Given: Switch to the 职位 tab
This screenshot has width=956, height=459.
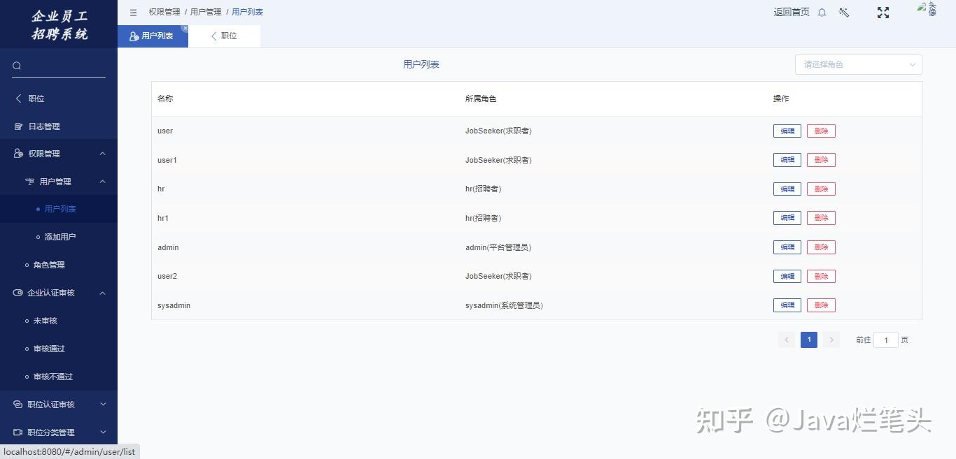Looking at the screenshot, I should pos(225,36).
